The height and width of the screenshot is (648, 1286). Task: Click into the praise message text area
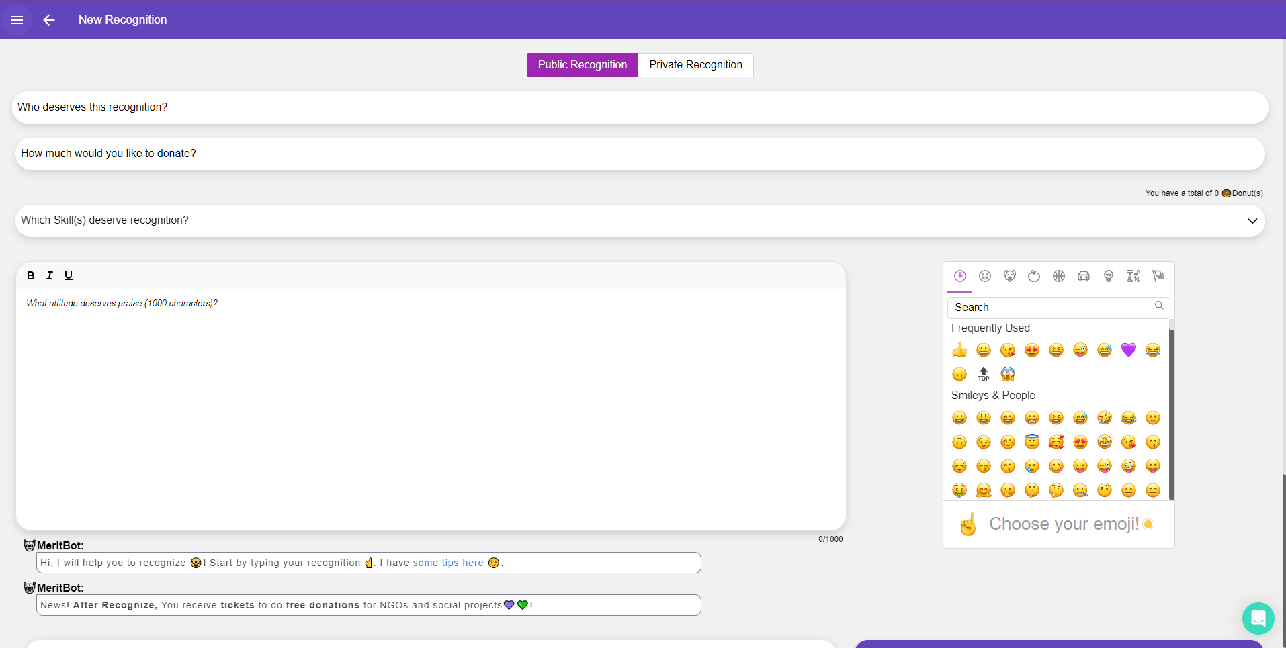(x=431, y=410)
